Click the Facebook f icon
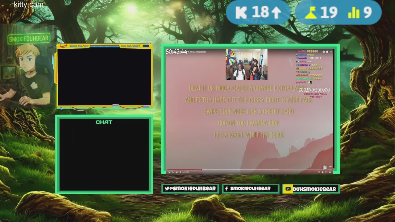The width and height of the screenshot is (395, 222). click(226, 188)
